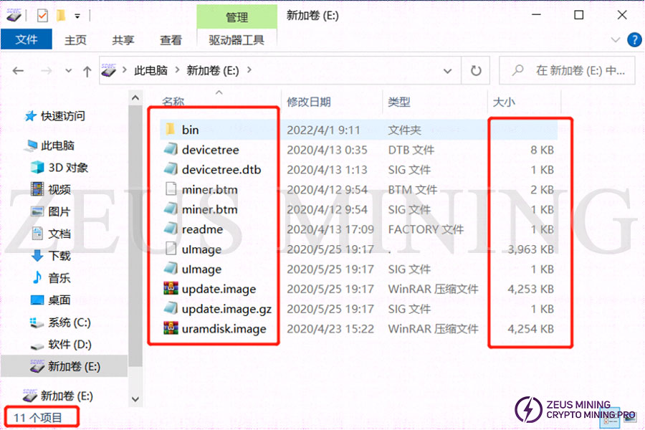Click the Back navigation arrow
This screenshot has height=430, width=645.
click(x=19, y=71)
